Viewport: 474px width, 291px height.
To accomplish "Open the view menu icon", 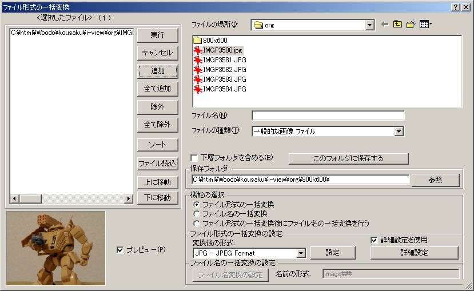I will (x=425, y=25).
